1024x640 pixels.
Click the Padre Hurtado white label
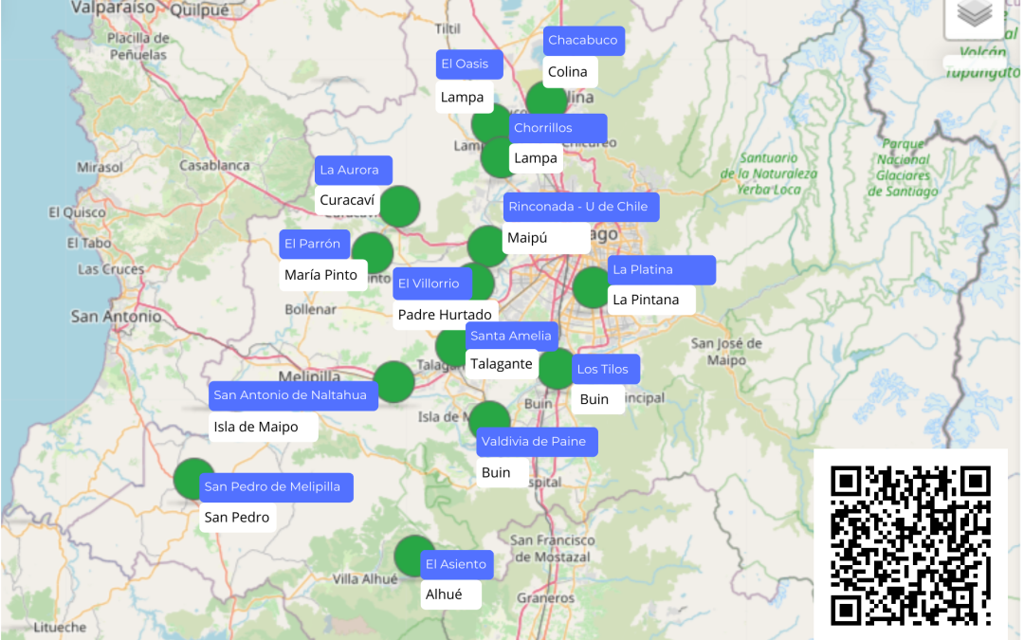[x=445, y=315]
